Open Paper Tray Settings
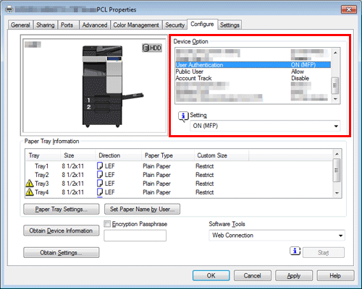Viewport: 362px width, 289px height. tap(62, 210)
